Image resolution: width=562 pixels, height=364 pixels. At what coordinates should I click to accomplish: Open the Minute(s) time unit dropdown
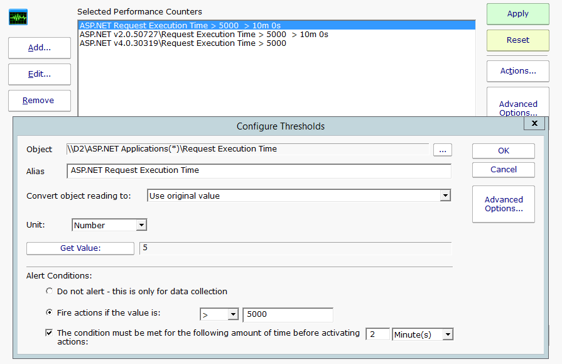447,334
